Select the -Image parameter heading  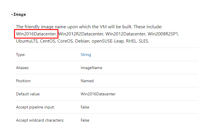pos(18,15)
